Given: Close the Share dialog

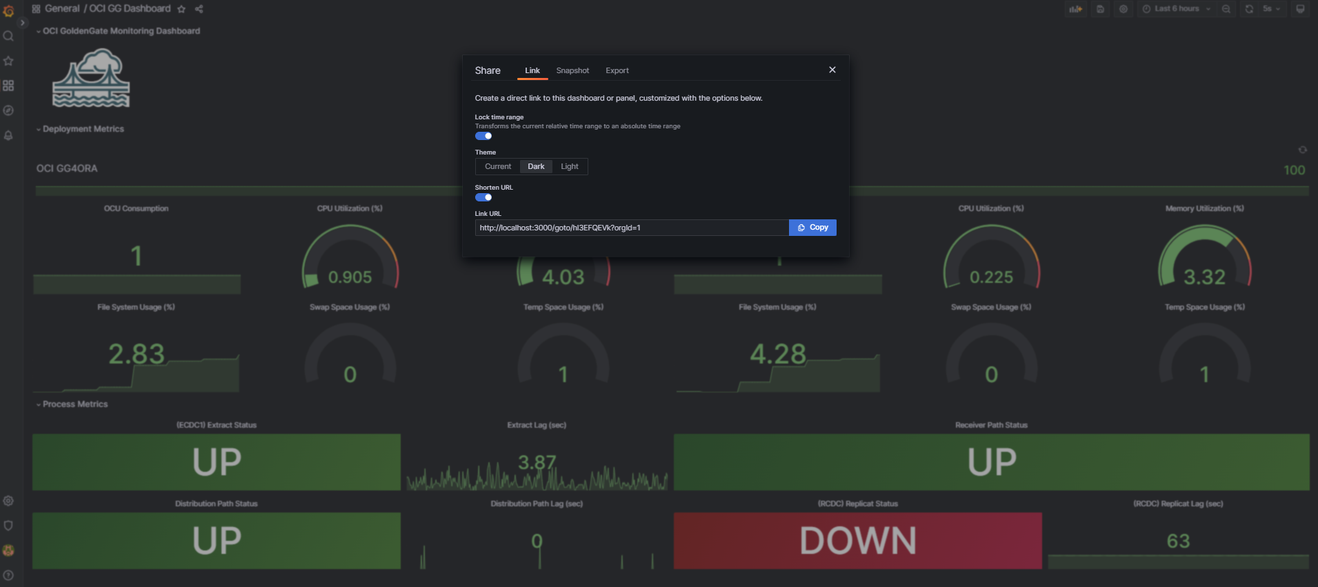Looking at the screenshot, I should [x=832, y=70].
